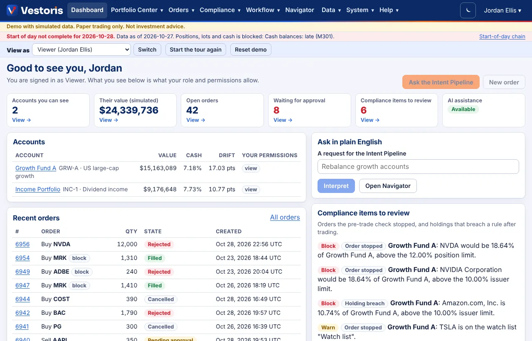The height and width of the screenshot is (341, 532).
Task: Open order 6954
Action: [22, 258]
